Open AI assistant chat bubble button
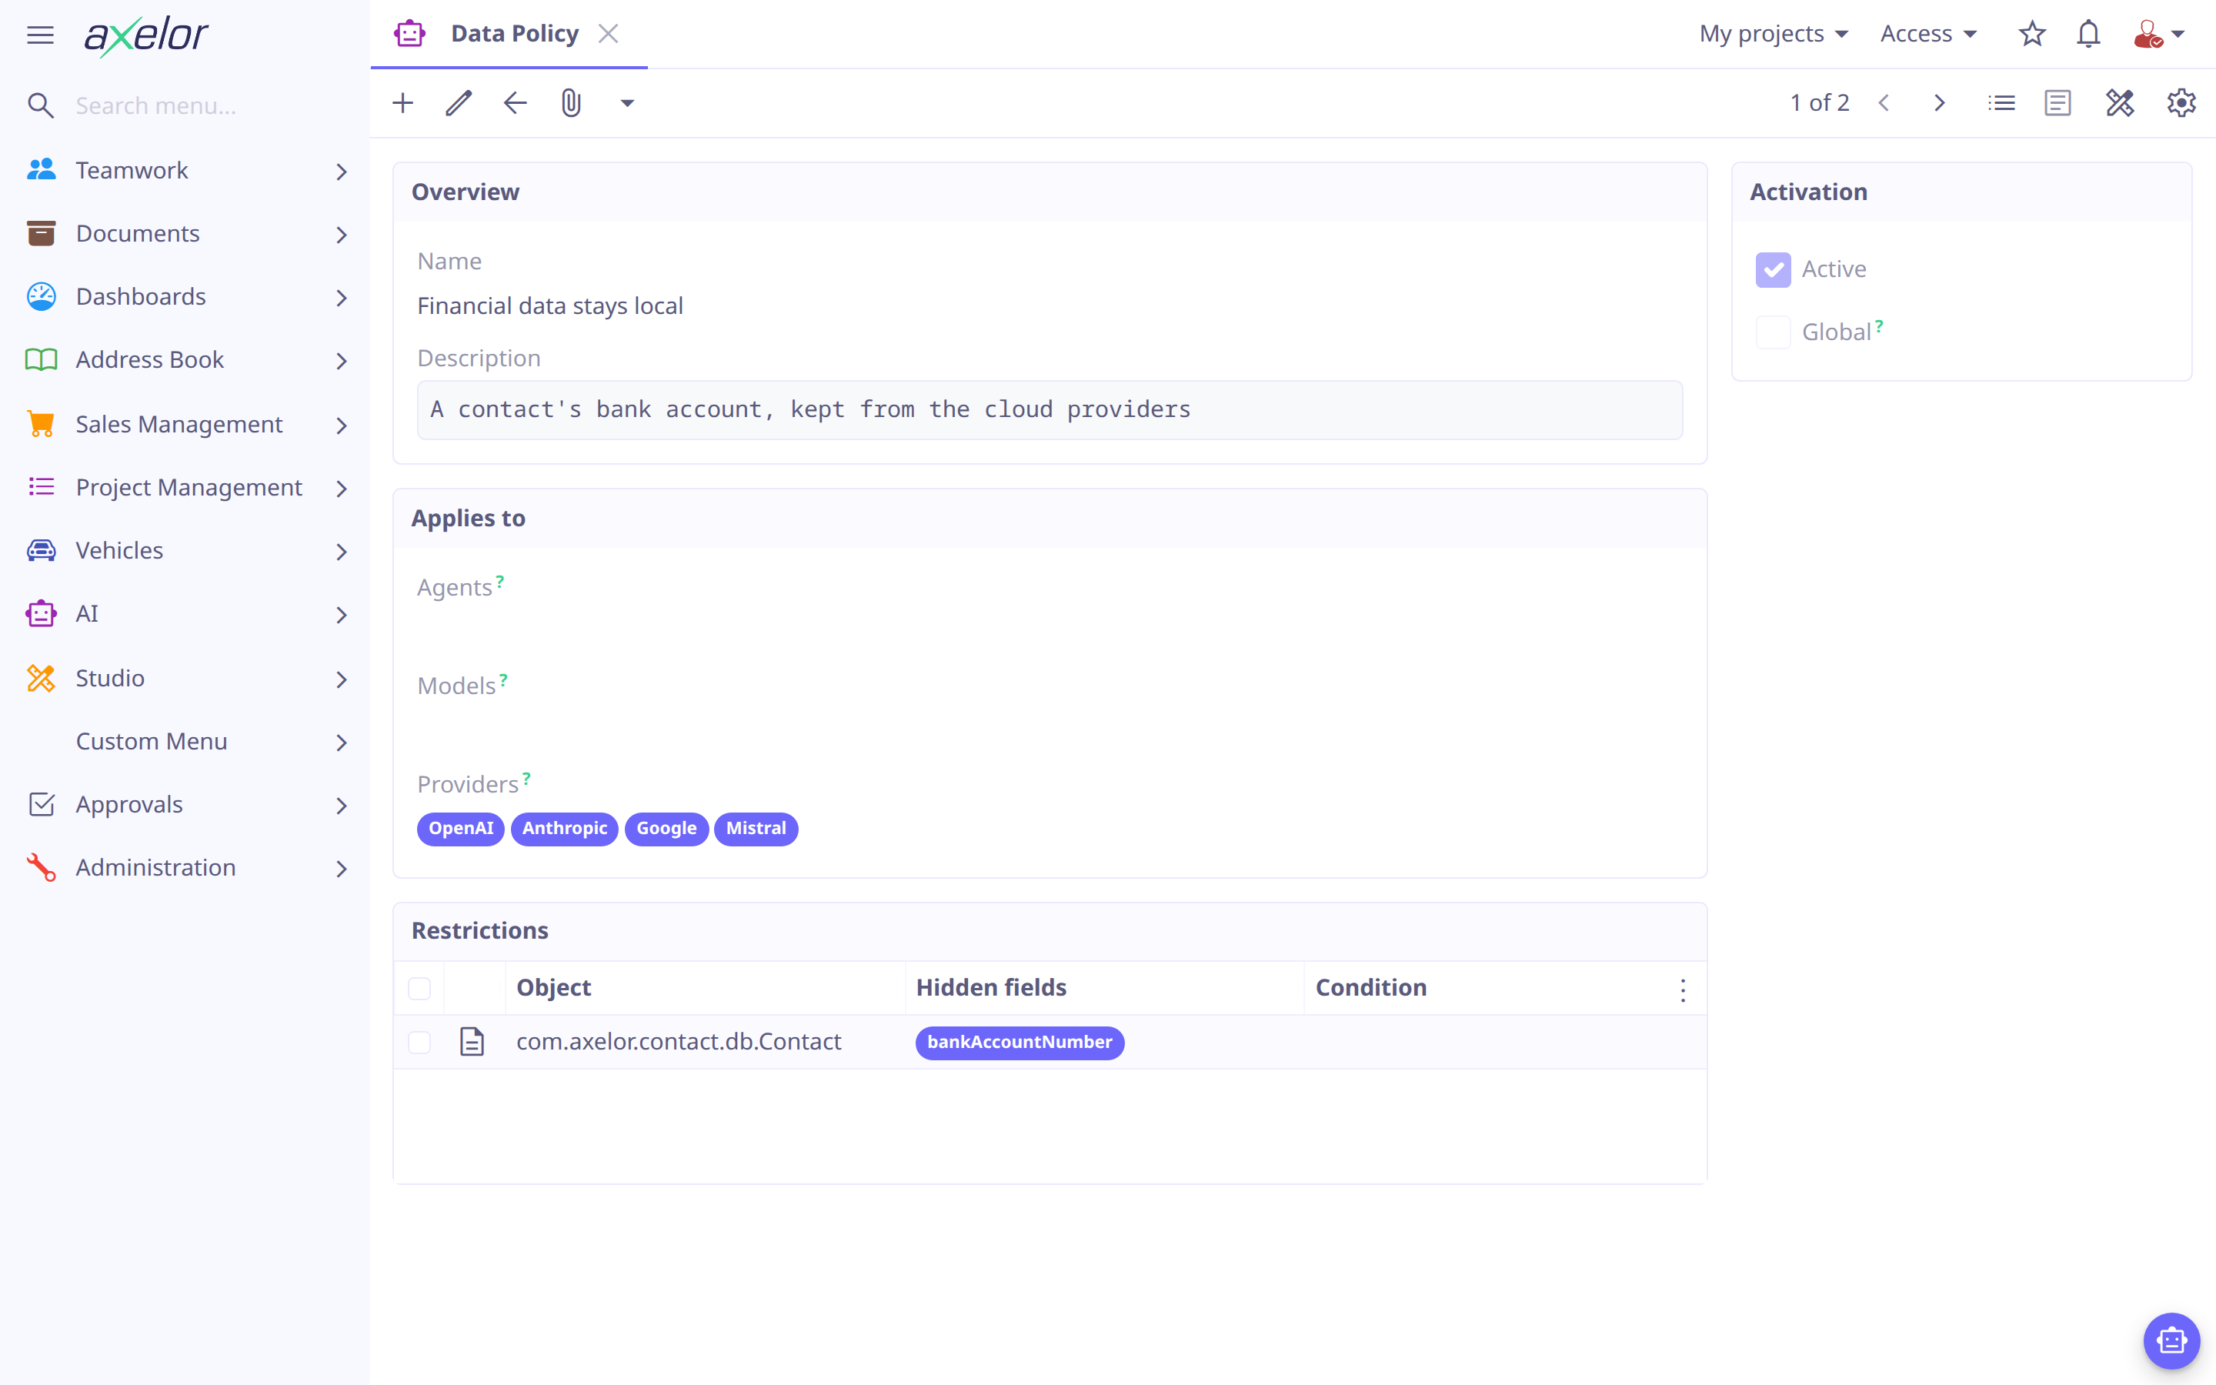 (2171, 1340)
